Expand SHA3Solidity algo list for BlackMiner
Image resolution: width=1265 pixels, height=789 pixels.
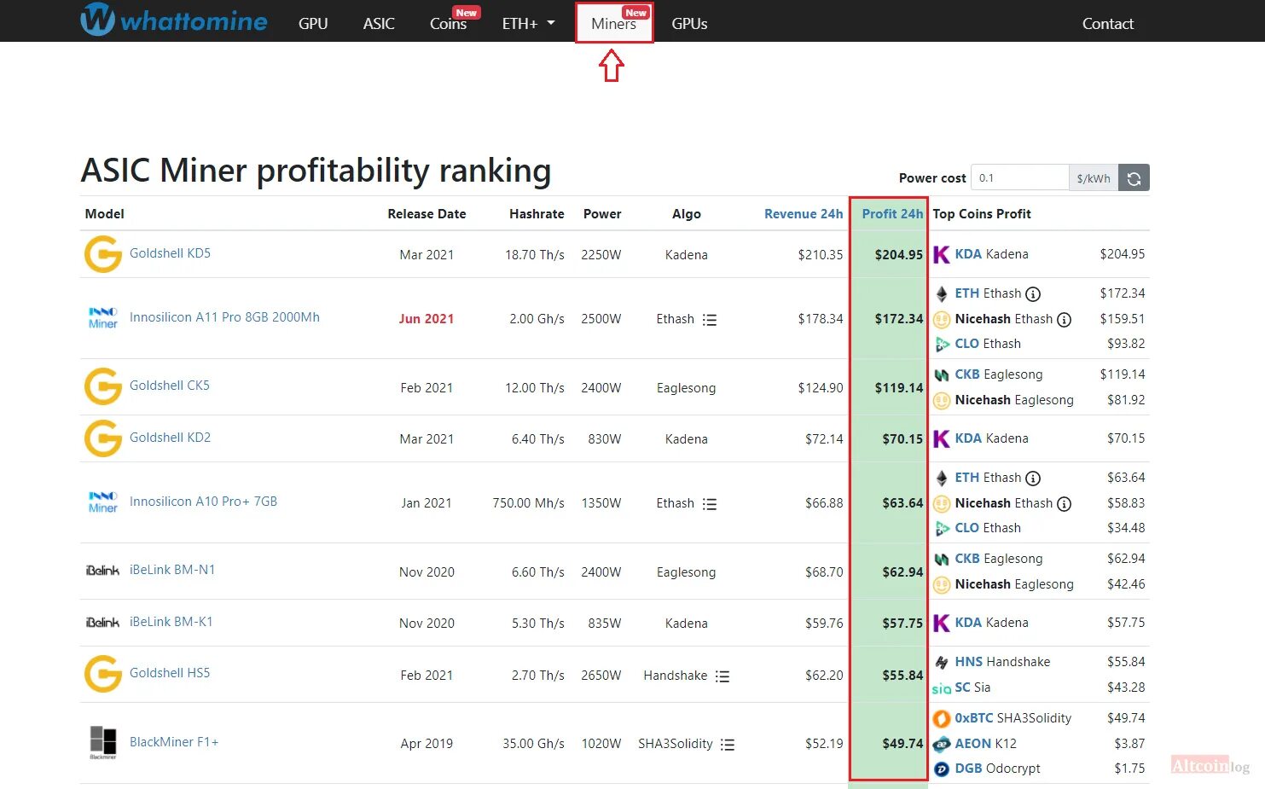728,745
